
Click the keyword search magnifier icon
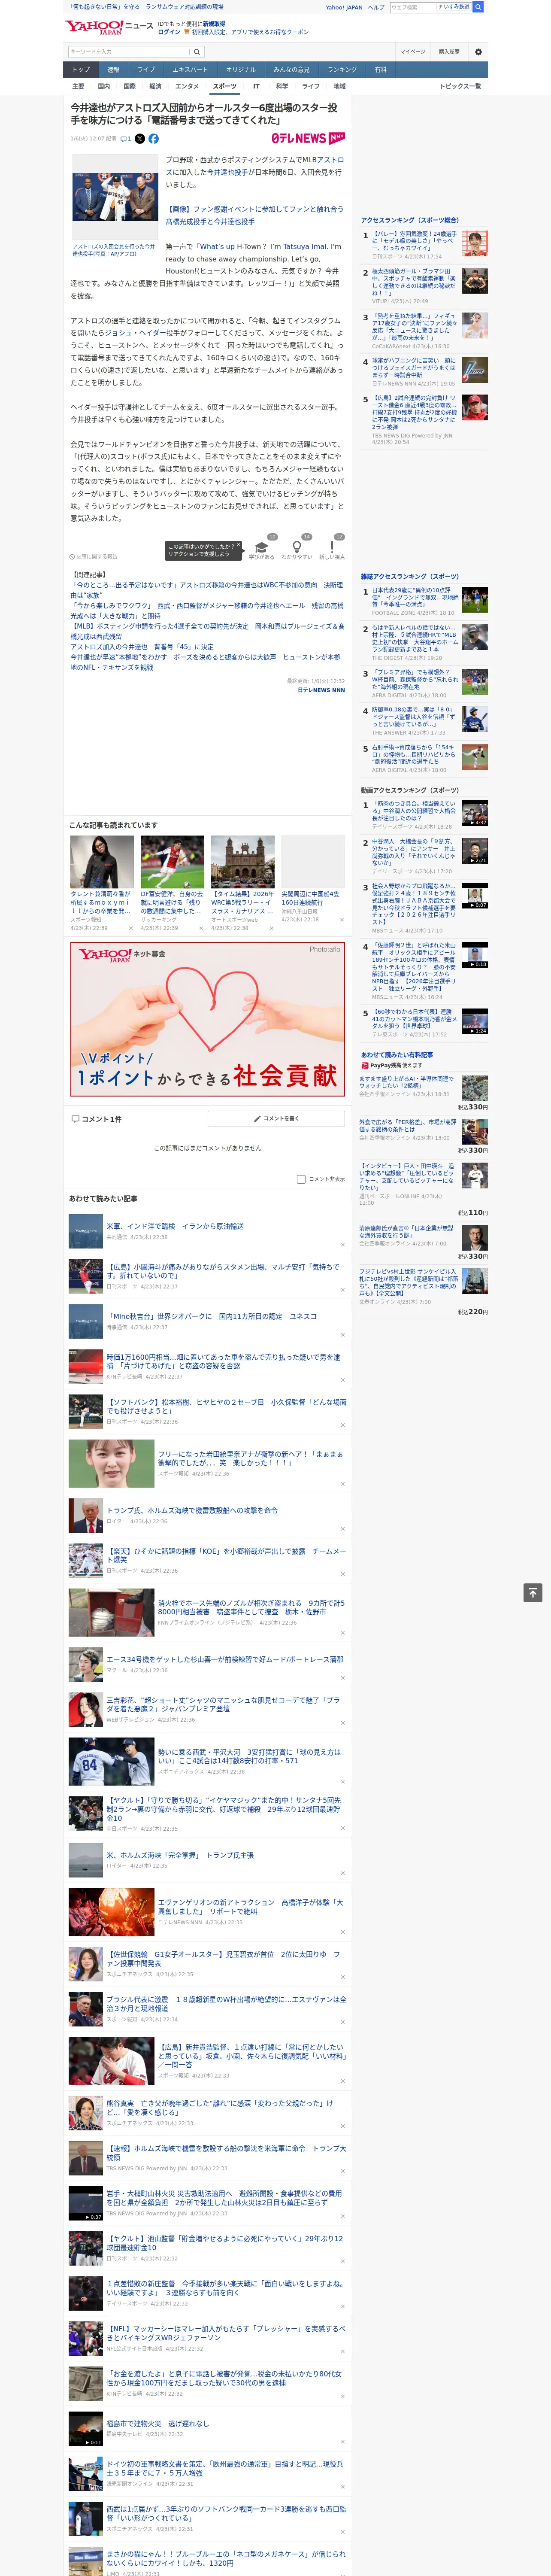click(197, 52)
